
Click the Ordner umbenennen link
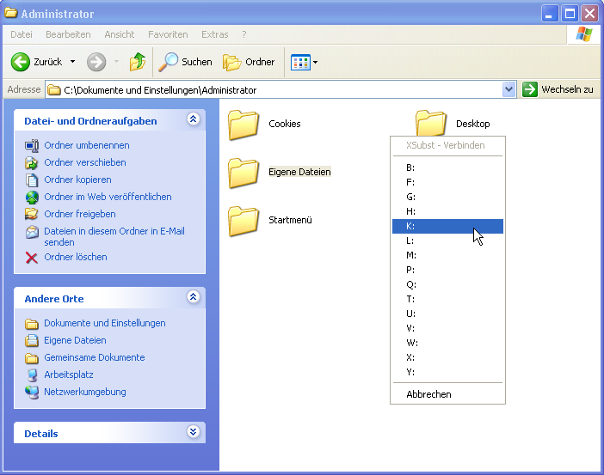[x=87, y=145]
